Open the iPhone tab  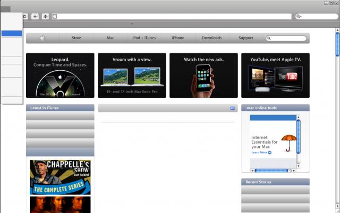pos(178,38)
